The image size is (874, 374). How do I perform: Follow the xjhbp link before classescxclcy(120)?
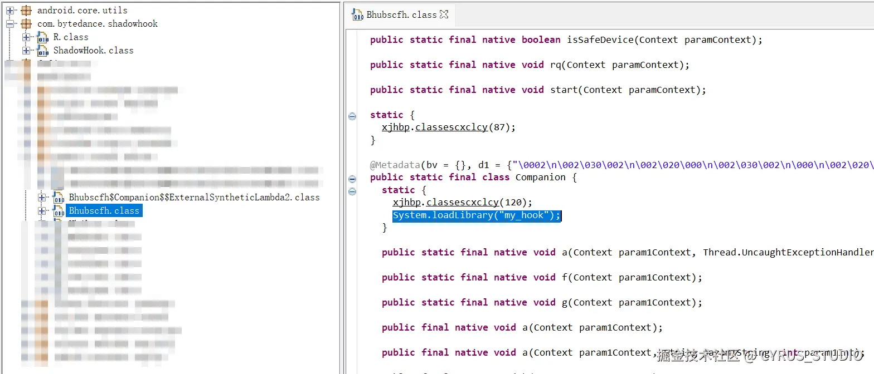[407, 202]
